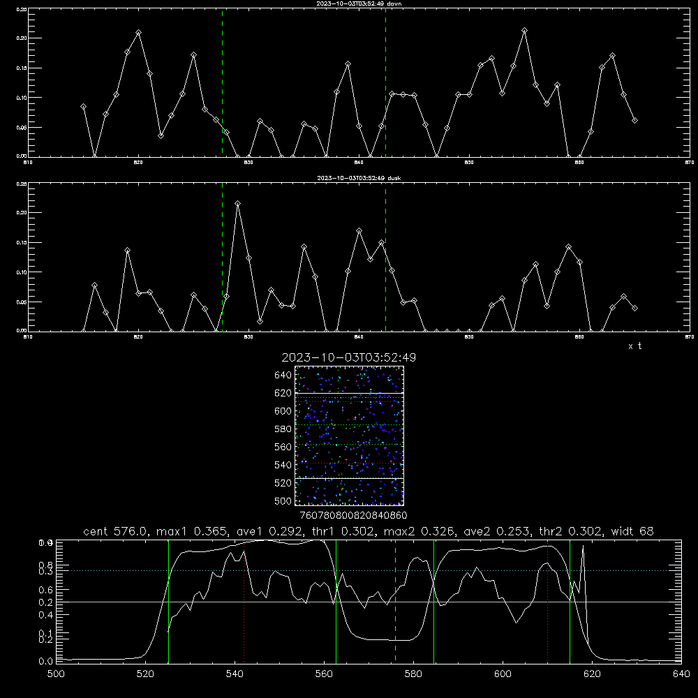Click the upper red dotted line in the image
The image size is (698, 698).
pyautogui.click(x=349, y=402)
